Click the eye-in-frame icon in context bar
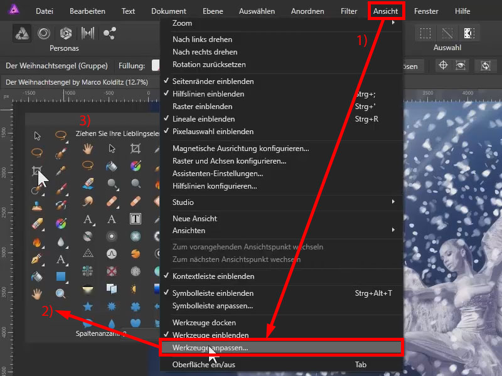This screenshot has width=502, height=376. coord(461,65)
